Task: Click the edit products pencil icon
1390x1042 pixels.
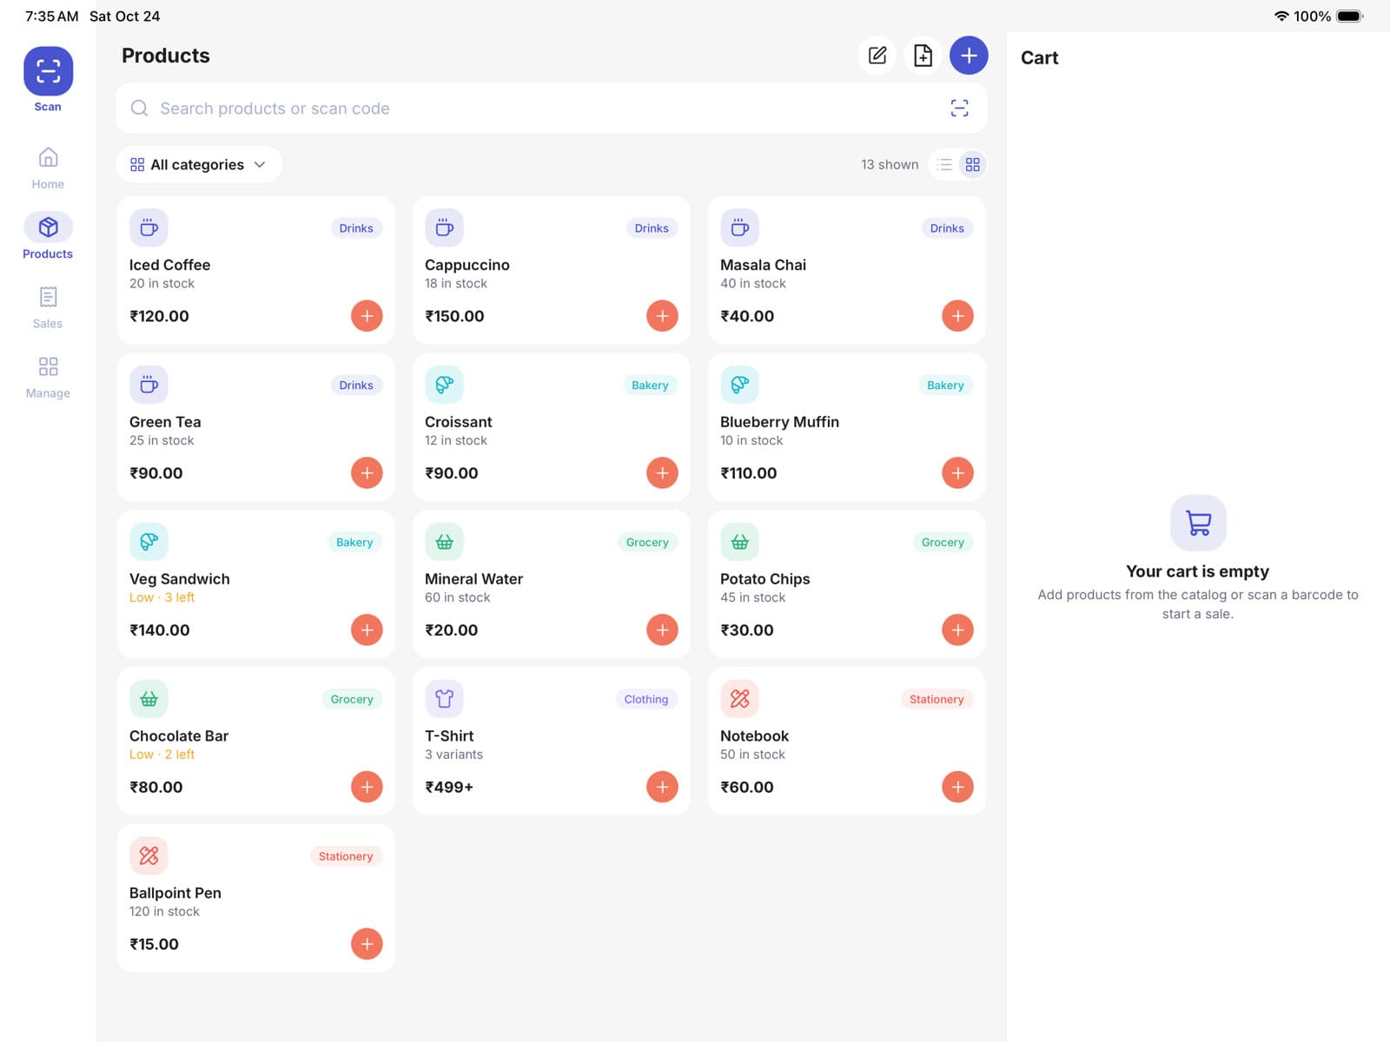Action: click(x=877, y=56)
